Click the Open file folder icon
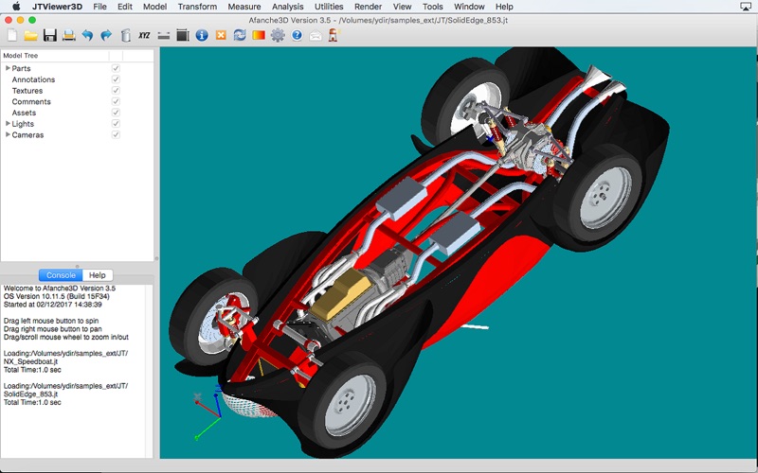758x473 pixels. tap(30, 36)
